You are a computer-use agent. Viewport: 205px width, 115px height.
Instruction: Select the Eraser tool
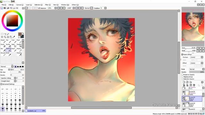click(x=3, y=45)
